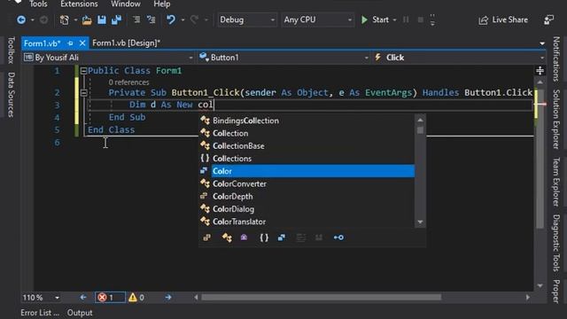Toggle the blue structure filter in IntelliSense
The width and height of the screenshot is (567, 319).
coord(282,237)
